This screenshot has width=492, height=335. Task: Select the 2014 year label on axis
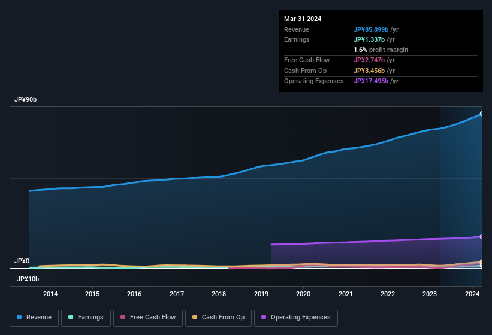point(50,294)
